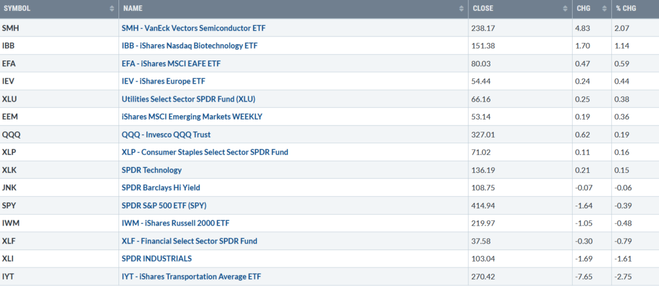659x286 pixels.
Task: Open SMH - VanEck Vectors Semiconductor ETF link
Action: (x=193, y=28)
